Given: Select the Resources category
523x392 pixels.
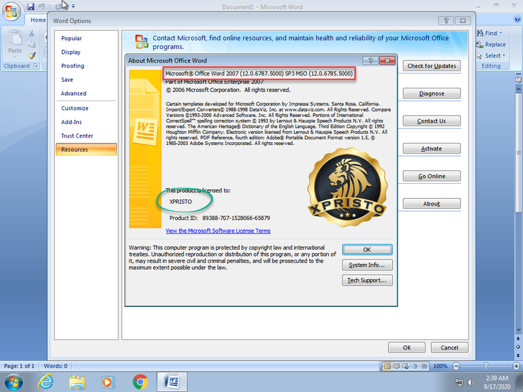Looking at the screenshot, I should [x=86, y=150].
